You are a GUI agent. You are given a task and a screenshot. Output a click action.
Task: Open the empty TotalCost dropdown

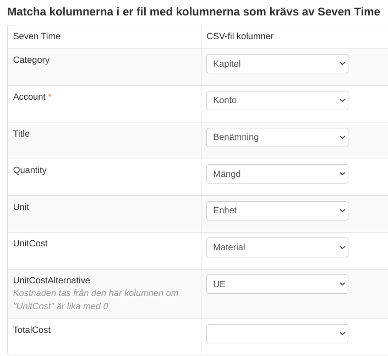click(277, 333)
